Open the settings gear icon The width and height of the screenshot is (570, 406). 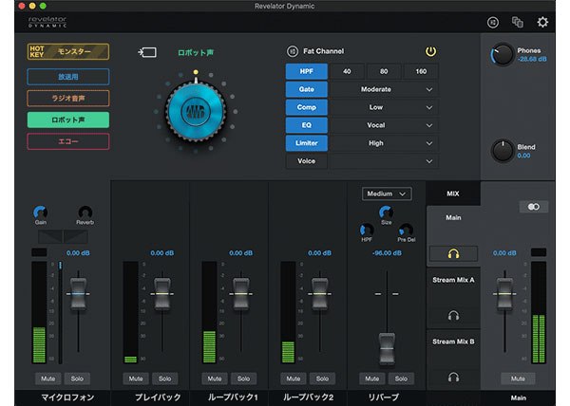coord(542,23)
